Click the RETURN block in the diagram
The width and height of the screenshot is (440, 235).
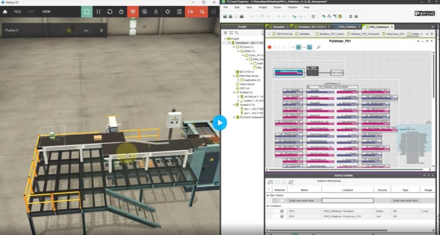(337, 73)
